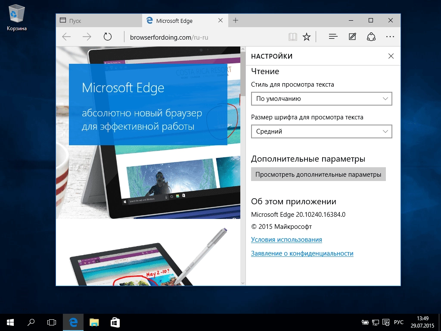Open the Hub three-lines icon

(333, 37)
